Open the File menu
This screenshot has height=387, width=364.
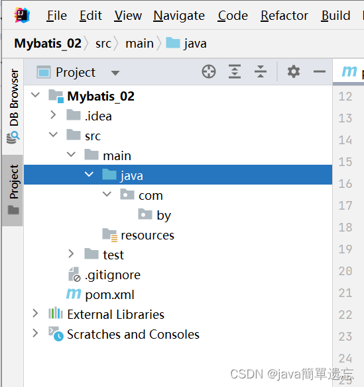coord(56,16)
